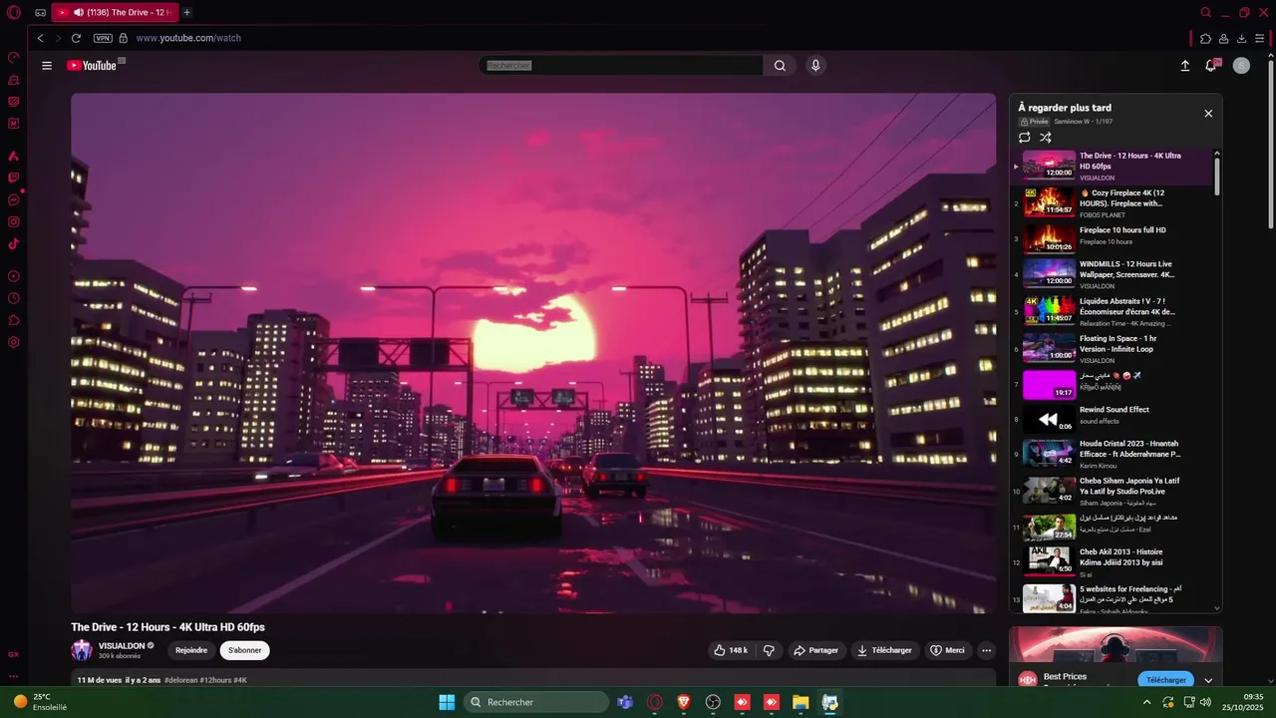
Task: Open the VISUALDON channel name link
Action: (x=122, y=645)
